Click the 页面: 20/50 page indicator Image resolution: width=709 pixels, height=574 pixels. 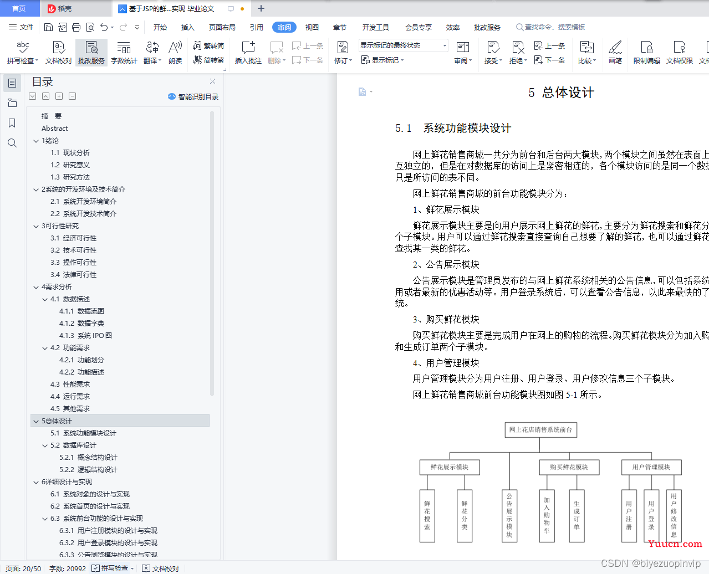click(23, 568)
